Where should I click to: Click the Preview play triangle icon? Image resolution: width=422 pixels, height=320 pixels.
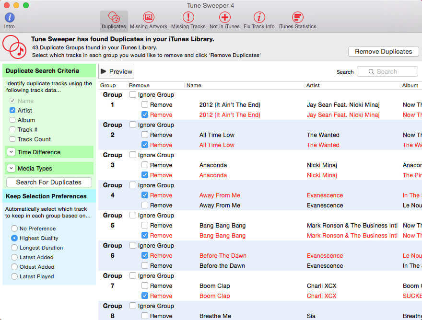point(104,71)
